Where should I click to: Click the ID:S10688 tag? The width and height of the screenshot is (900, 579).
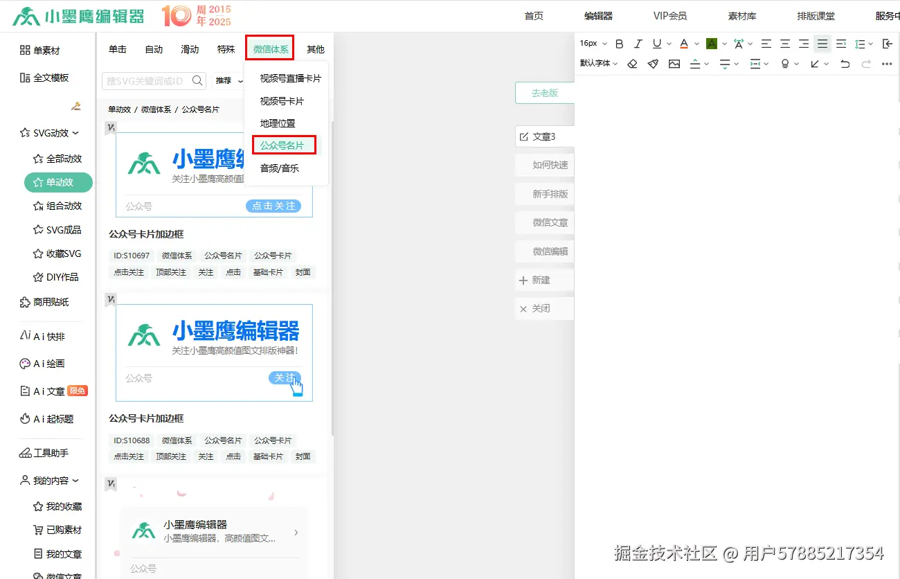click(x=132, y=440)
